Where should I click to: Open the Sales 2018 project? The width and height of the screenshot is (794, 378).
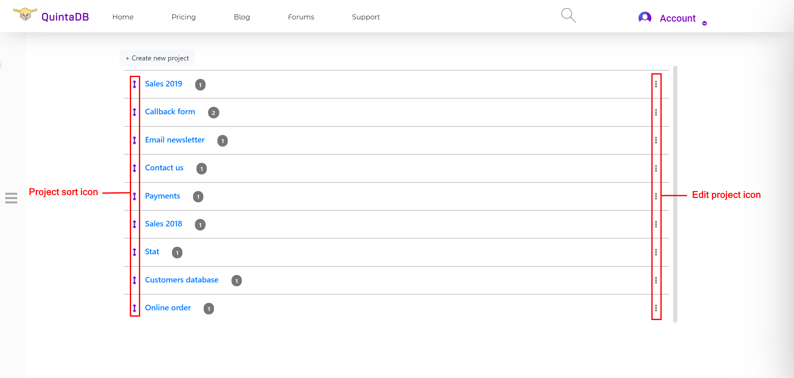coord(163,224)
